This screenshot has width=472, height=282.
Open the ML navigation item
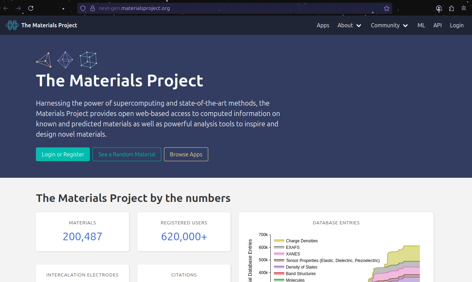click(x=421, y=25)
